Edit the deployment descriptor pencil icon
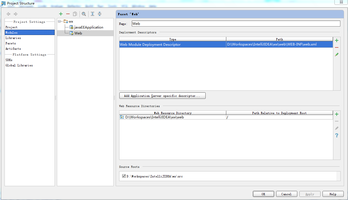The height and width of the screenshot is (200, 348). coord(337,55)
